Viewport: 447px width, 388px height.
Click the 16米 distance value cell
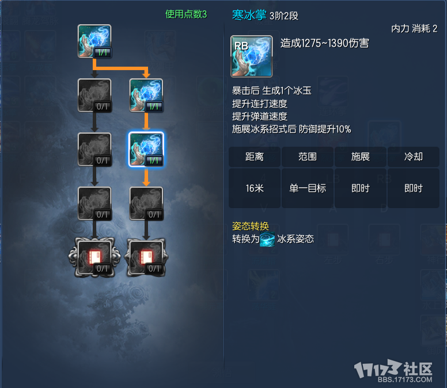[x=255, y=188]
